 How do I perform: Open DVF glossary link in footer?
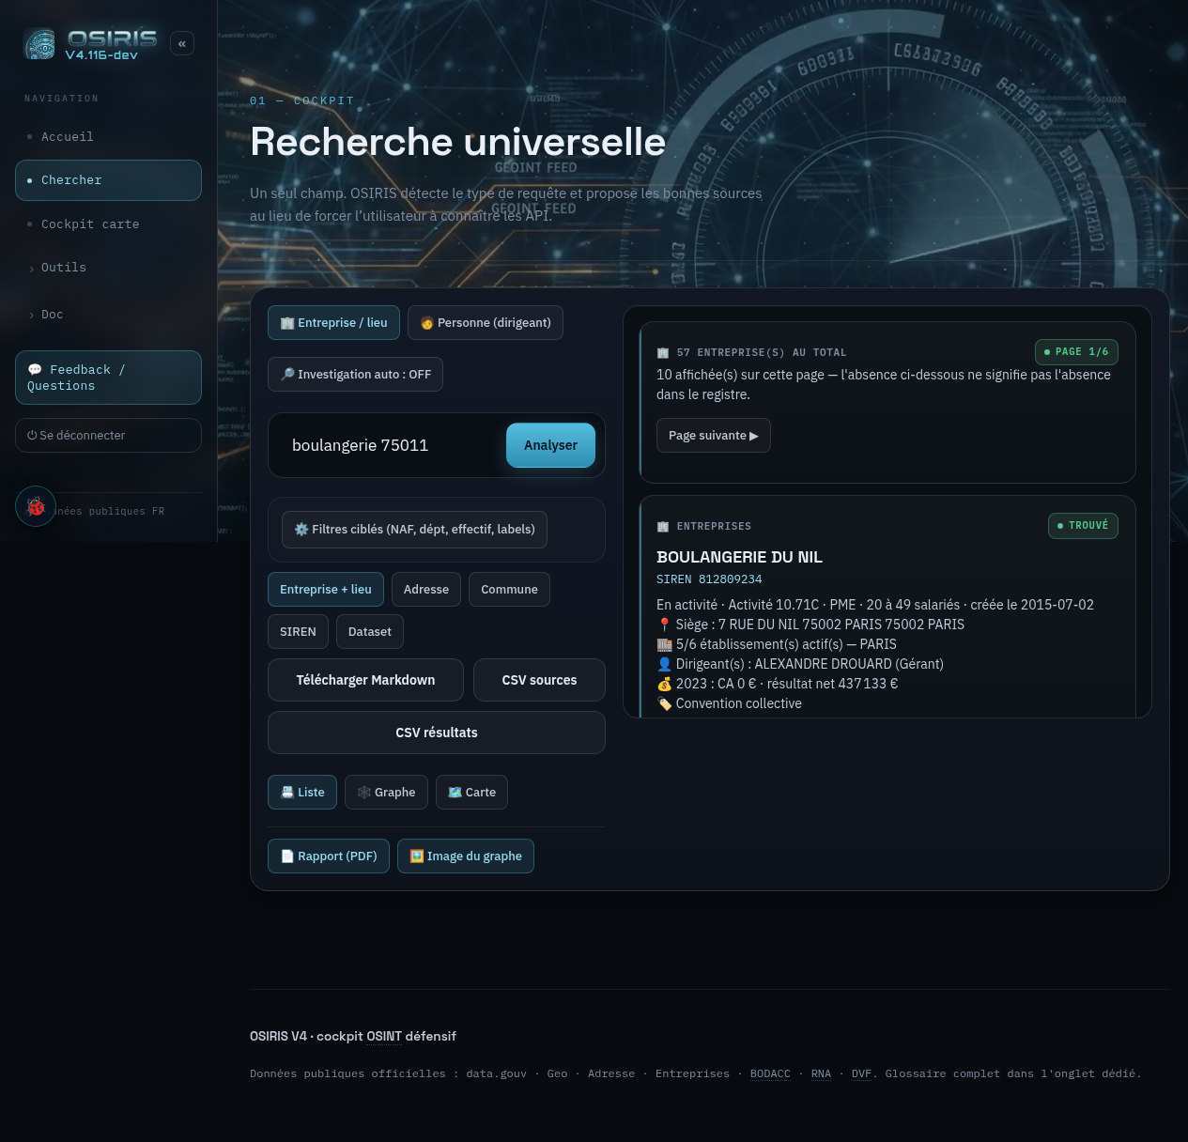click(x=861, y=1073)
